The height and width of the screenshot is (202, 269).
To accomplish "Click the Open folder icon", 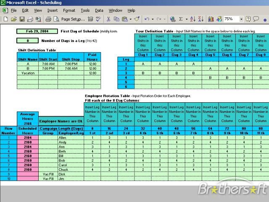I will pos(14,19).
